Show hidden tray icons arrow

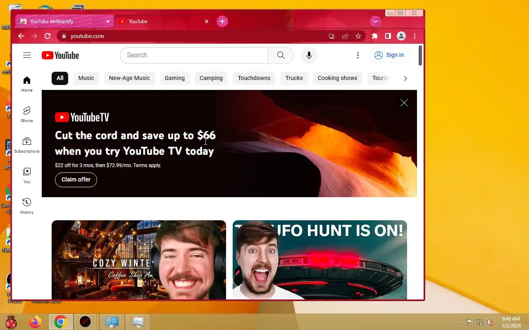[x=460, y=322]
